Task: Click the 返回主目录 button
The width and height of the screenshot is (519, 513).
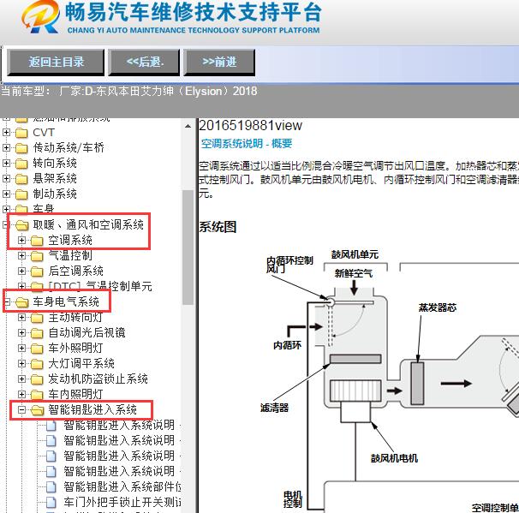Action: [x=56, y=63]
